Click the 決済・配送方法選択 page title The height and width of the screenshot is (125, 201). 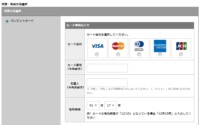tap(14, 4)
